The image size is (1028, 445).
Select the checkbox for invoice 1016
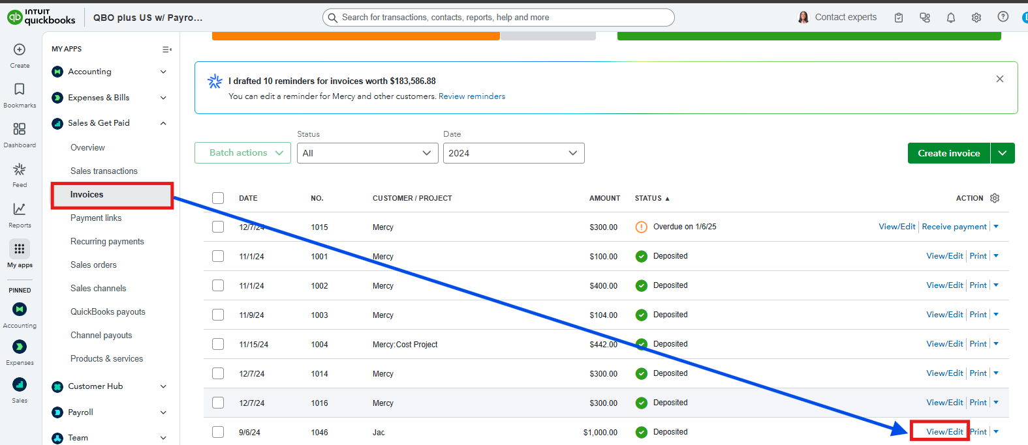click(218, 403)
